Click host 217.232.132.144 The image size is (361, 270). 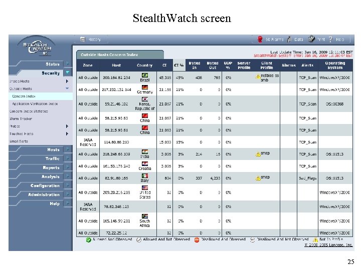coord(116,89)
